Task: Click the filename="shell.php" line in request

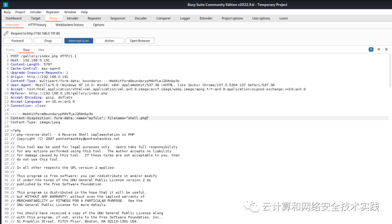Action: 79,118
